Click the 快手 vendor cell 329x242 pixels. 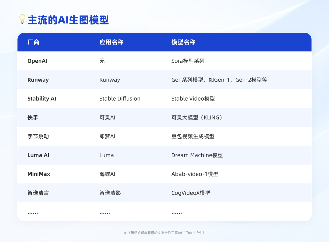(33, 118)
